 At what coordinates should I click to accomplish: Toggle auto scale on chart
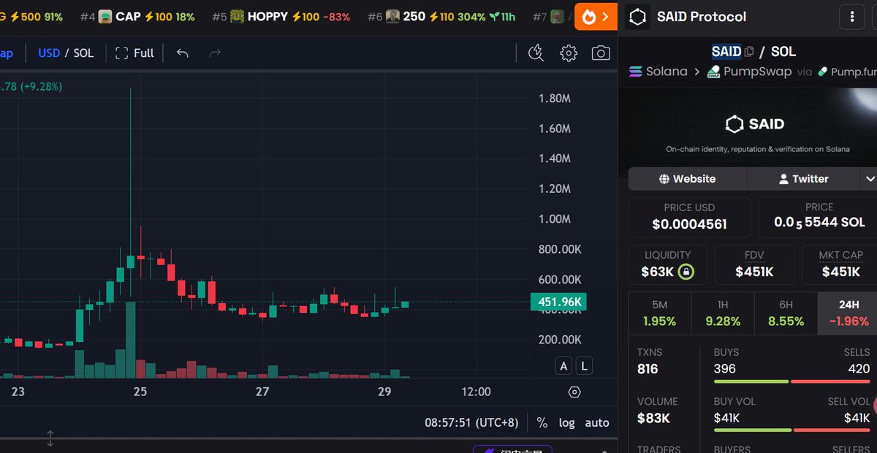[597, 422]
